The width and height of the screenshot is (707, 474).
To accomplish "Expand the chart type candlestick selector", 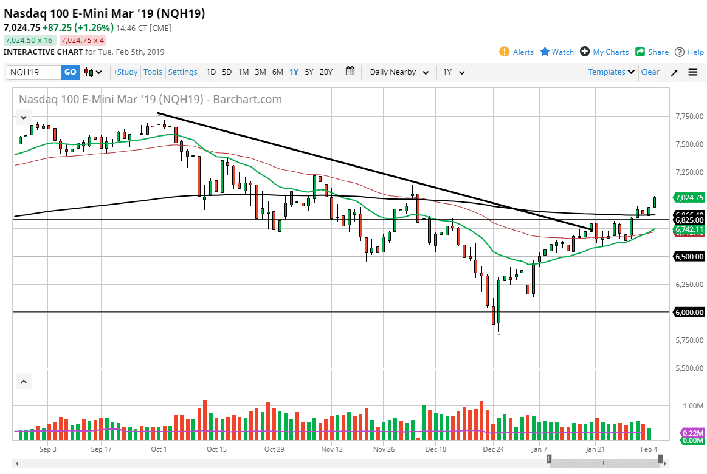I will point(91,72).
